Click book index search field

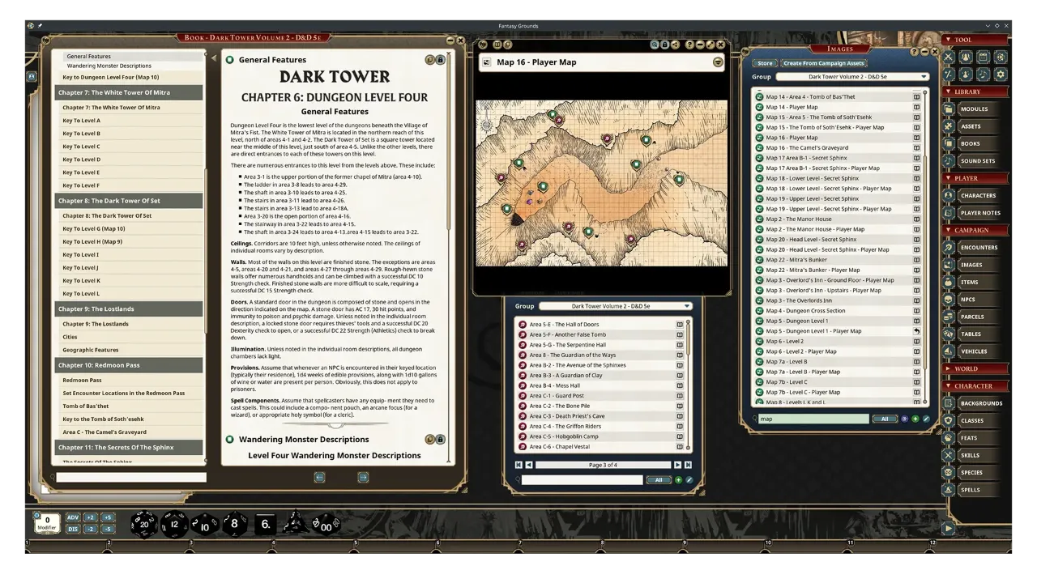[131, 478]
